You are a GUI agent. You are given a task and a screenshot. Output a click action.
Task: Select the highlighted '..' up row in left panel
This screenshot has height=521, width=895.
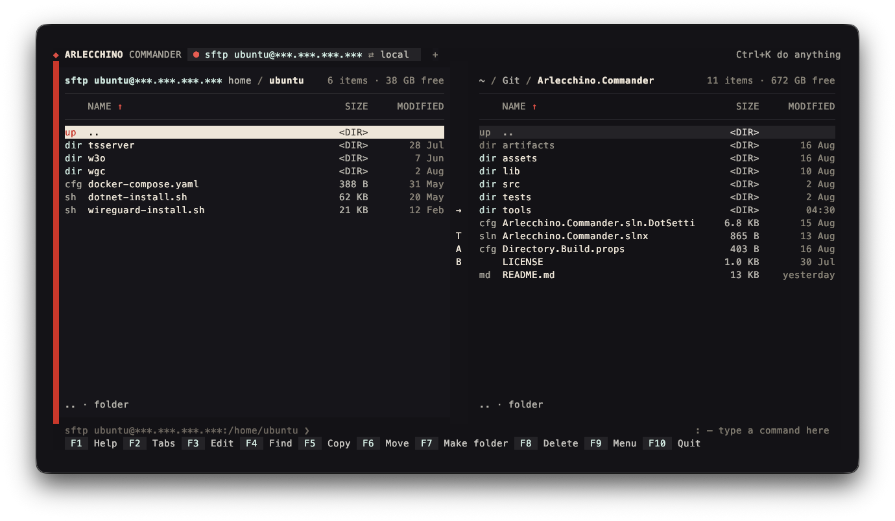[x=254, y=132]
